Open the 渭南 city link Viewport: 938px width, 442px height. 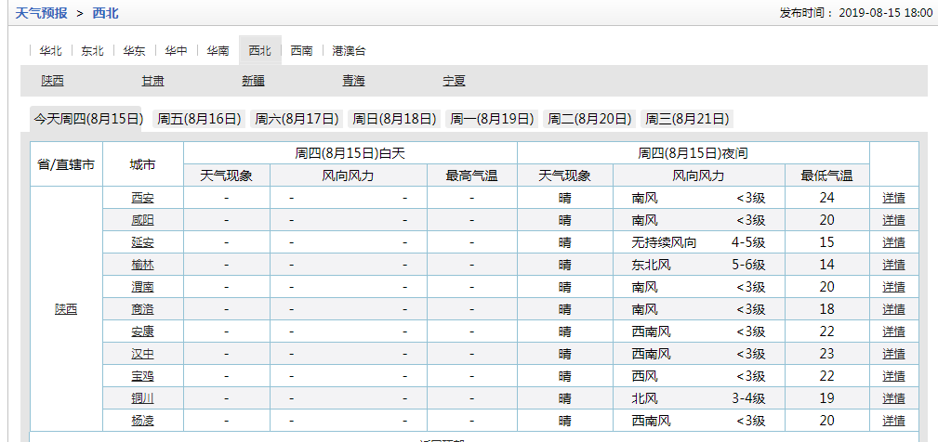click(143, 287)
